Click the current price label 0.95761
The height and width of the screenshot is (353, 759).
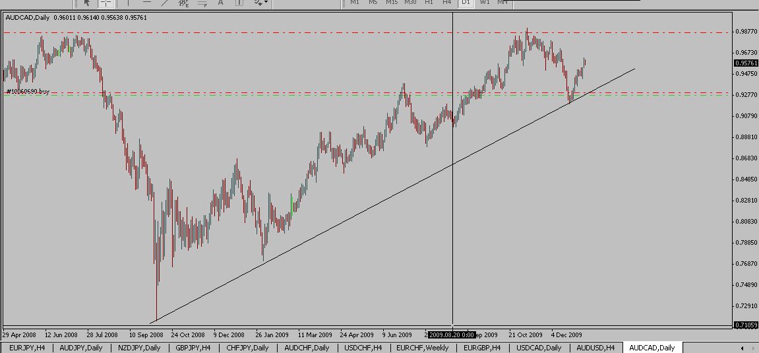(745, 63)
